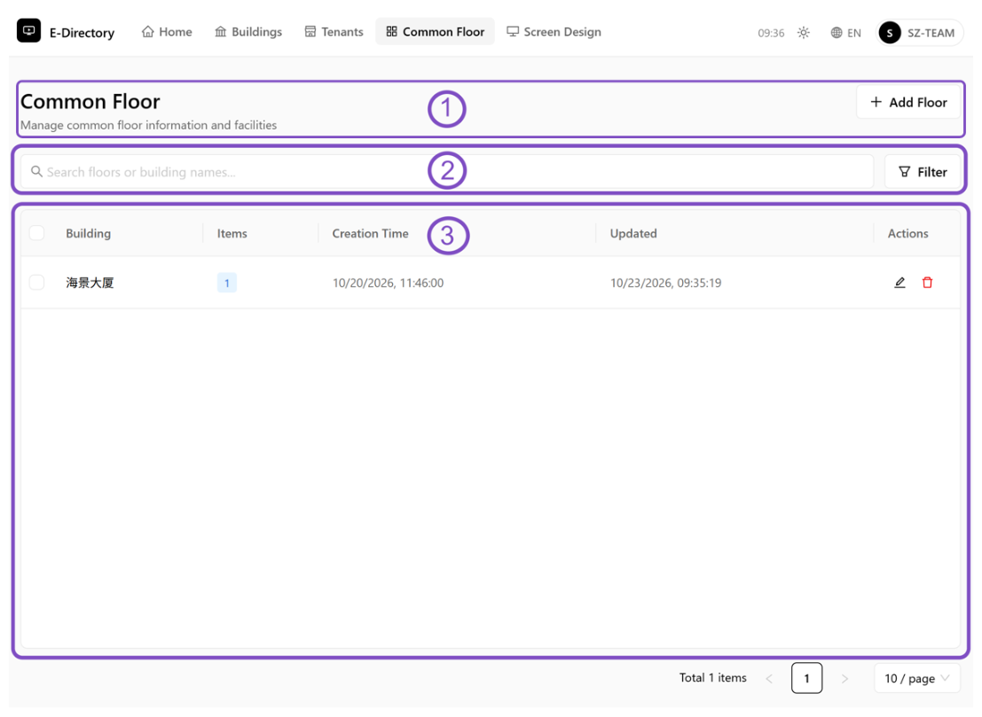Viewport: 982px width, 717px height.
Task: Click the 09:36 clock text
Action: [x=771, y=33]
